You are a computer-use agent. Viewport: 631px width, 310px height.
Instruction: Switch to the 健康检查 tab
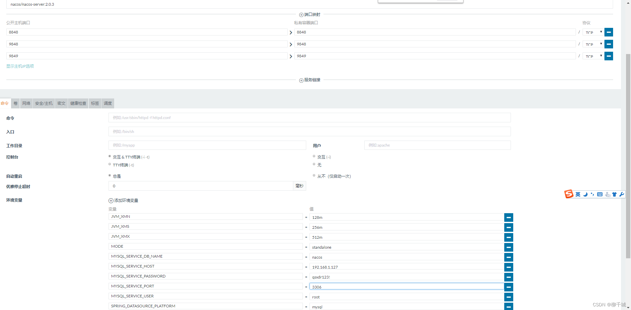pos(78,103)
